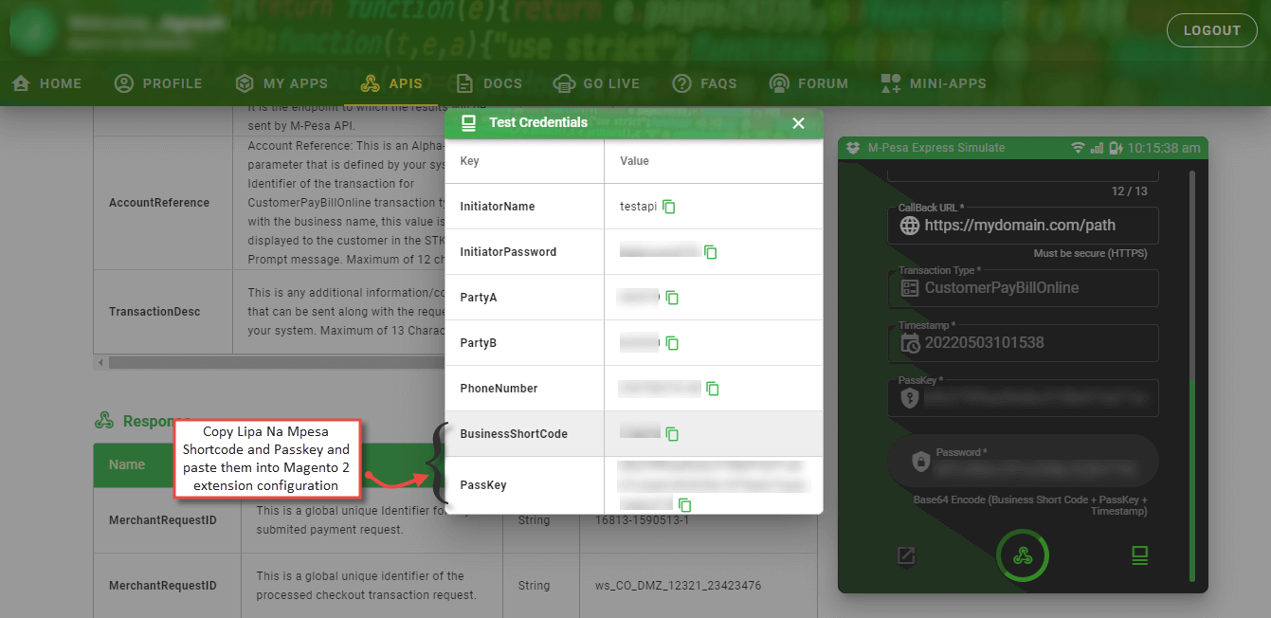This screenshot has height=618, width=1271.
Task: Click the M-Pesa Express Simulate title
Action: pos(936,148)
